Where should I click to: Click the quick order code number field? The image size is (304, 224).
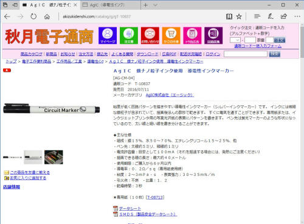click(250, 40)
